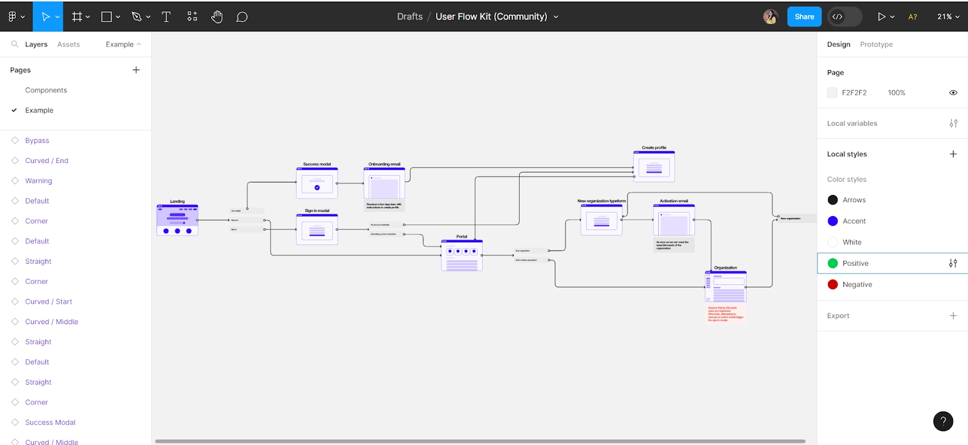Switch to the Prototype tab
This screenshot has width=968, height=445.
click(x=876, y=44)
